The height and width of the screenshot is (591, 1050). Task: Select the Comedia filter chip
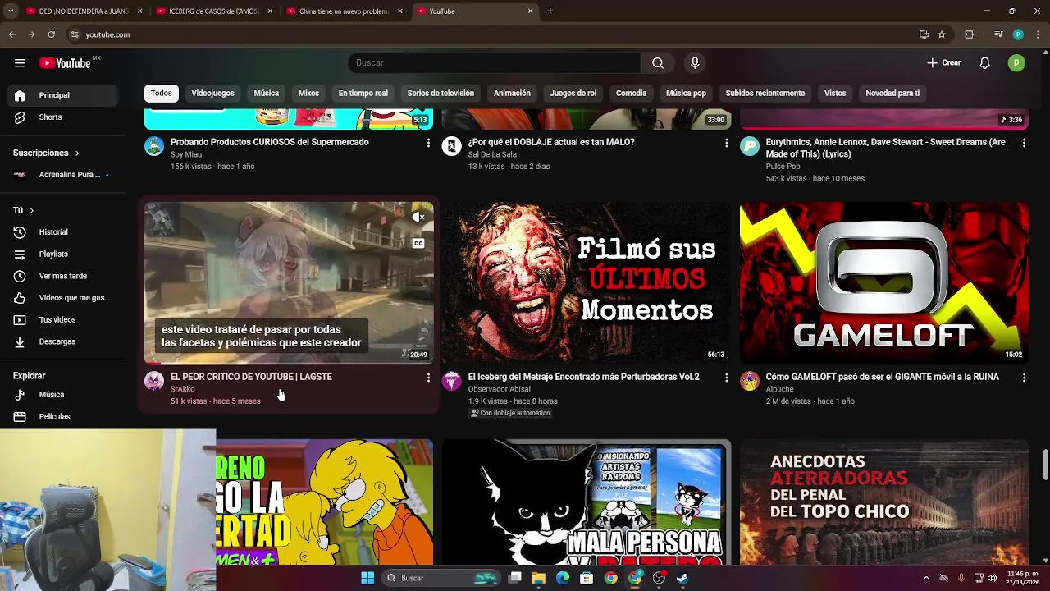(632, 94)
